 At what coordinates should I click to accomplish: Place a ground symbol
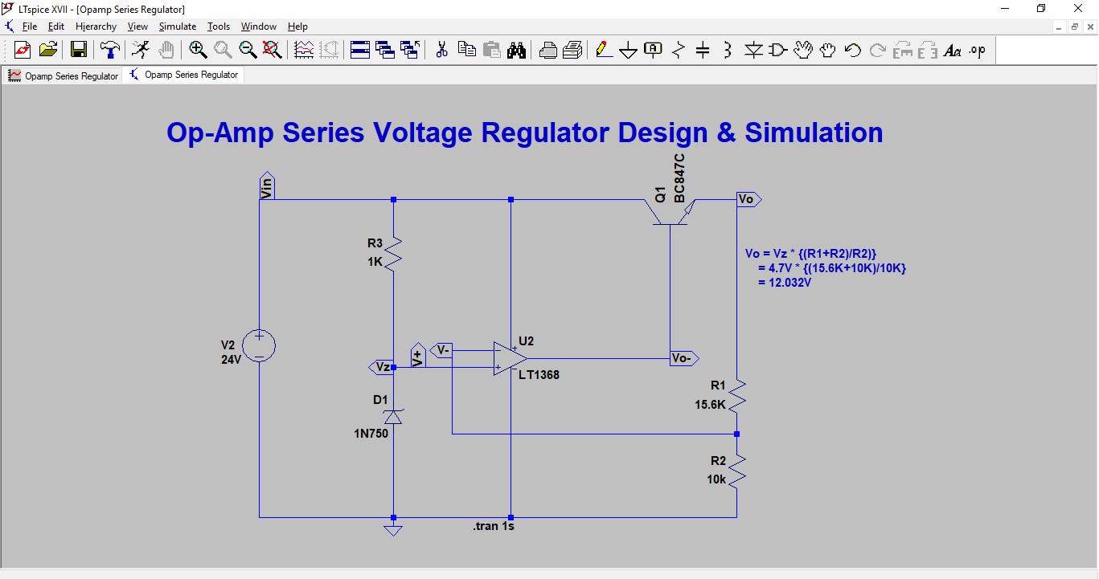tap(628, 50)
